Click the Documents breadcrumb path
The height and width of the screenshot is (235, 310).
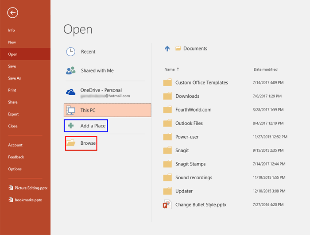click(x=195, y=49)
